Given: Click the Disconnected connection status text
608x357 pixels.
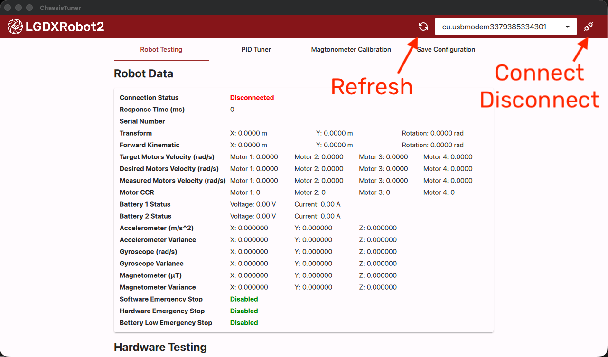Looking at the screenshot, I should pos(252,97).
